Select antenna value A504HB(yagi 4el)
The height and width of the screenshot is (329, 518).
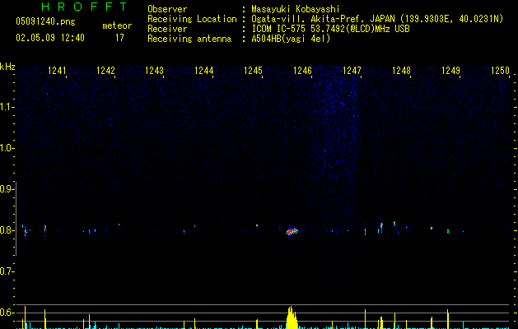[291, 39]
